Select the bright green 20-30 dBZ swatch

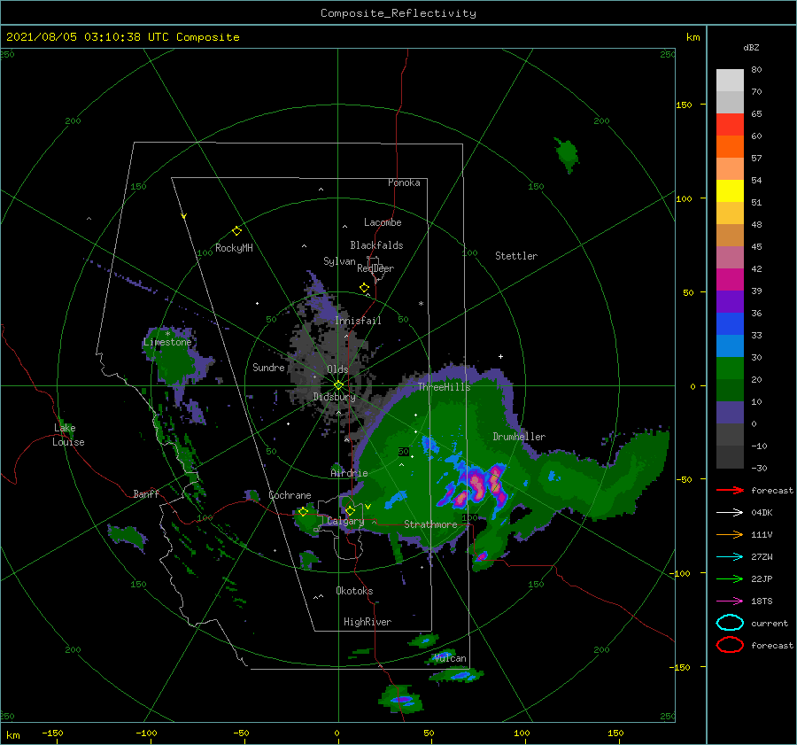click(730, 369)
